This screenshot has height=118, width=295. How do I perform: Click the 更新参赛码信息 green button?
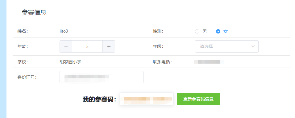(x=198, y=99)
